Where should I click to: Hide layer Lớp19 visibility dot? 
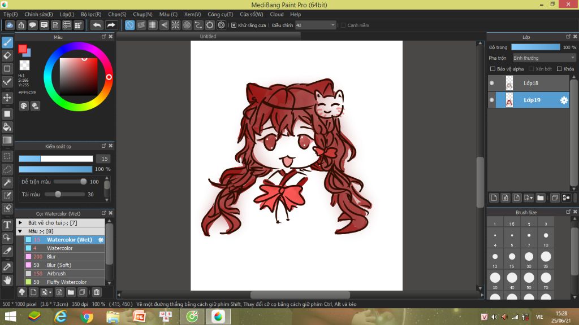[x=491, y=100]
